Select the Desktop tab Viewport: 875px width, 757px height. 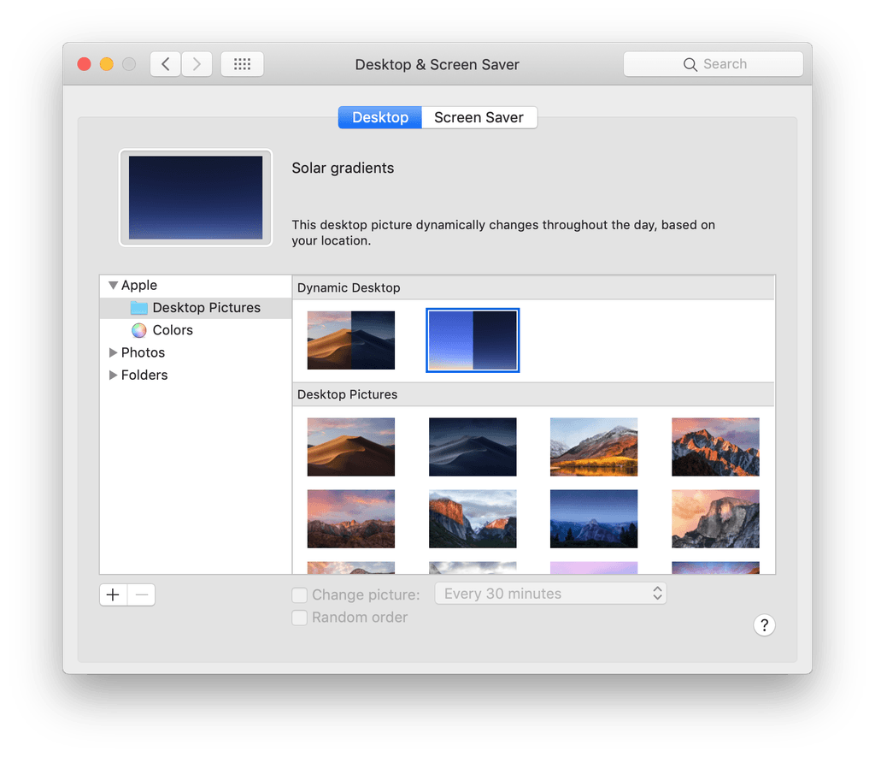tap(379, 117)
